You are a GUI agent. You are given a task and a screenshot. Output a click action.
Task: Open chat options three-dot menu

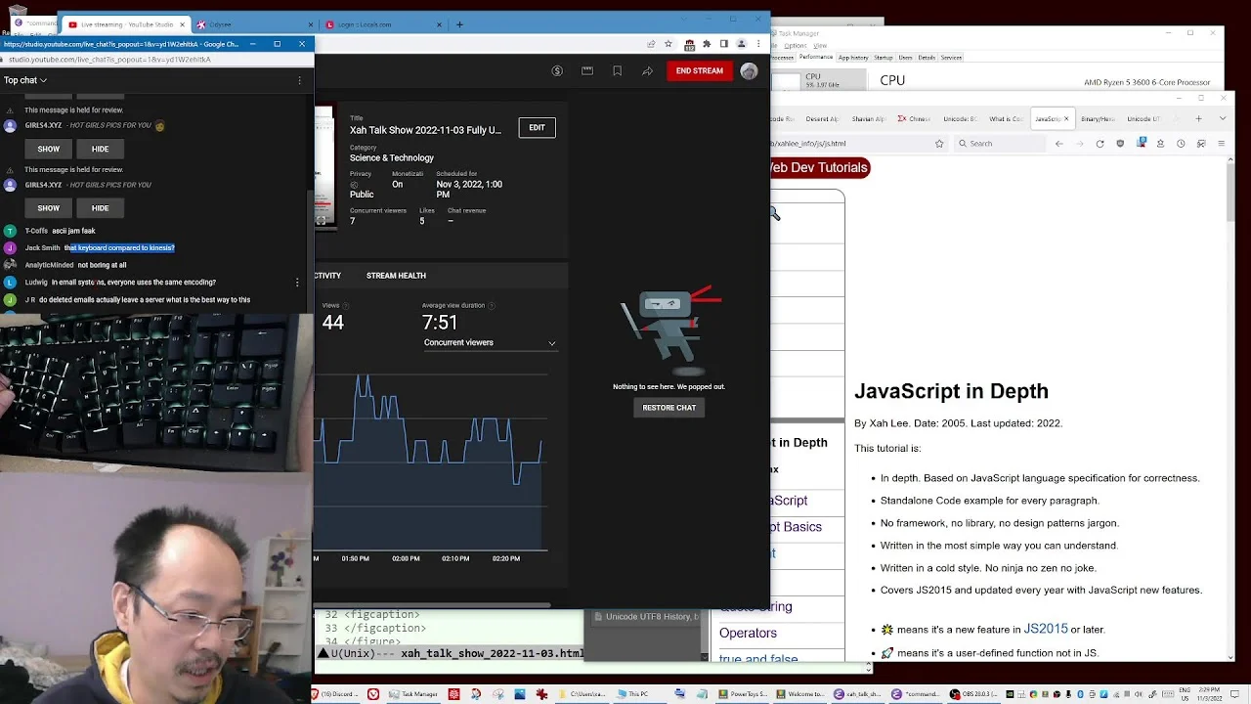(x=300, y=80)
